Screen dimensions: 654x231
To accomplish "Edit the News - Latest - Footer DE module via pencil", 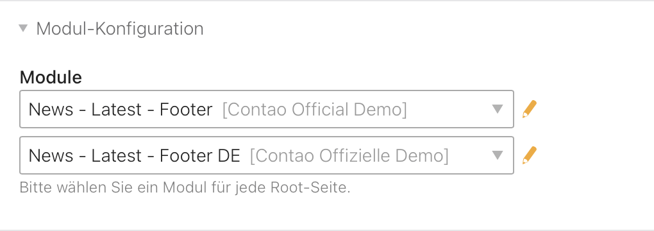I will point(530,155).
